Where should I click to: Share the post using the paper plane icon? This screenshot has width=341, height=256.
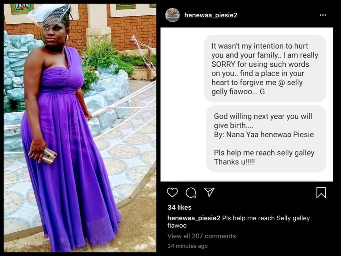pyautogui.click(x=209, y=192)
